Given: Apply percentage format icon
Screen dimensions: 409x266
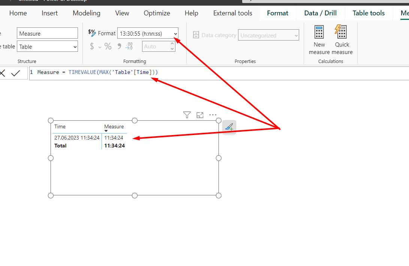Looking at the screenshot, I should click(108, 46).
